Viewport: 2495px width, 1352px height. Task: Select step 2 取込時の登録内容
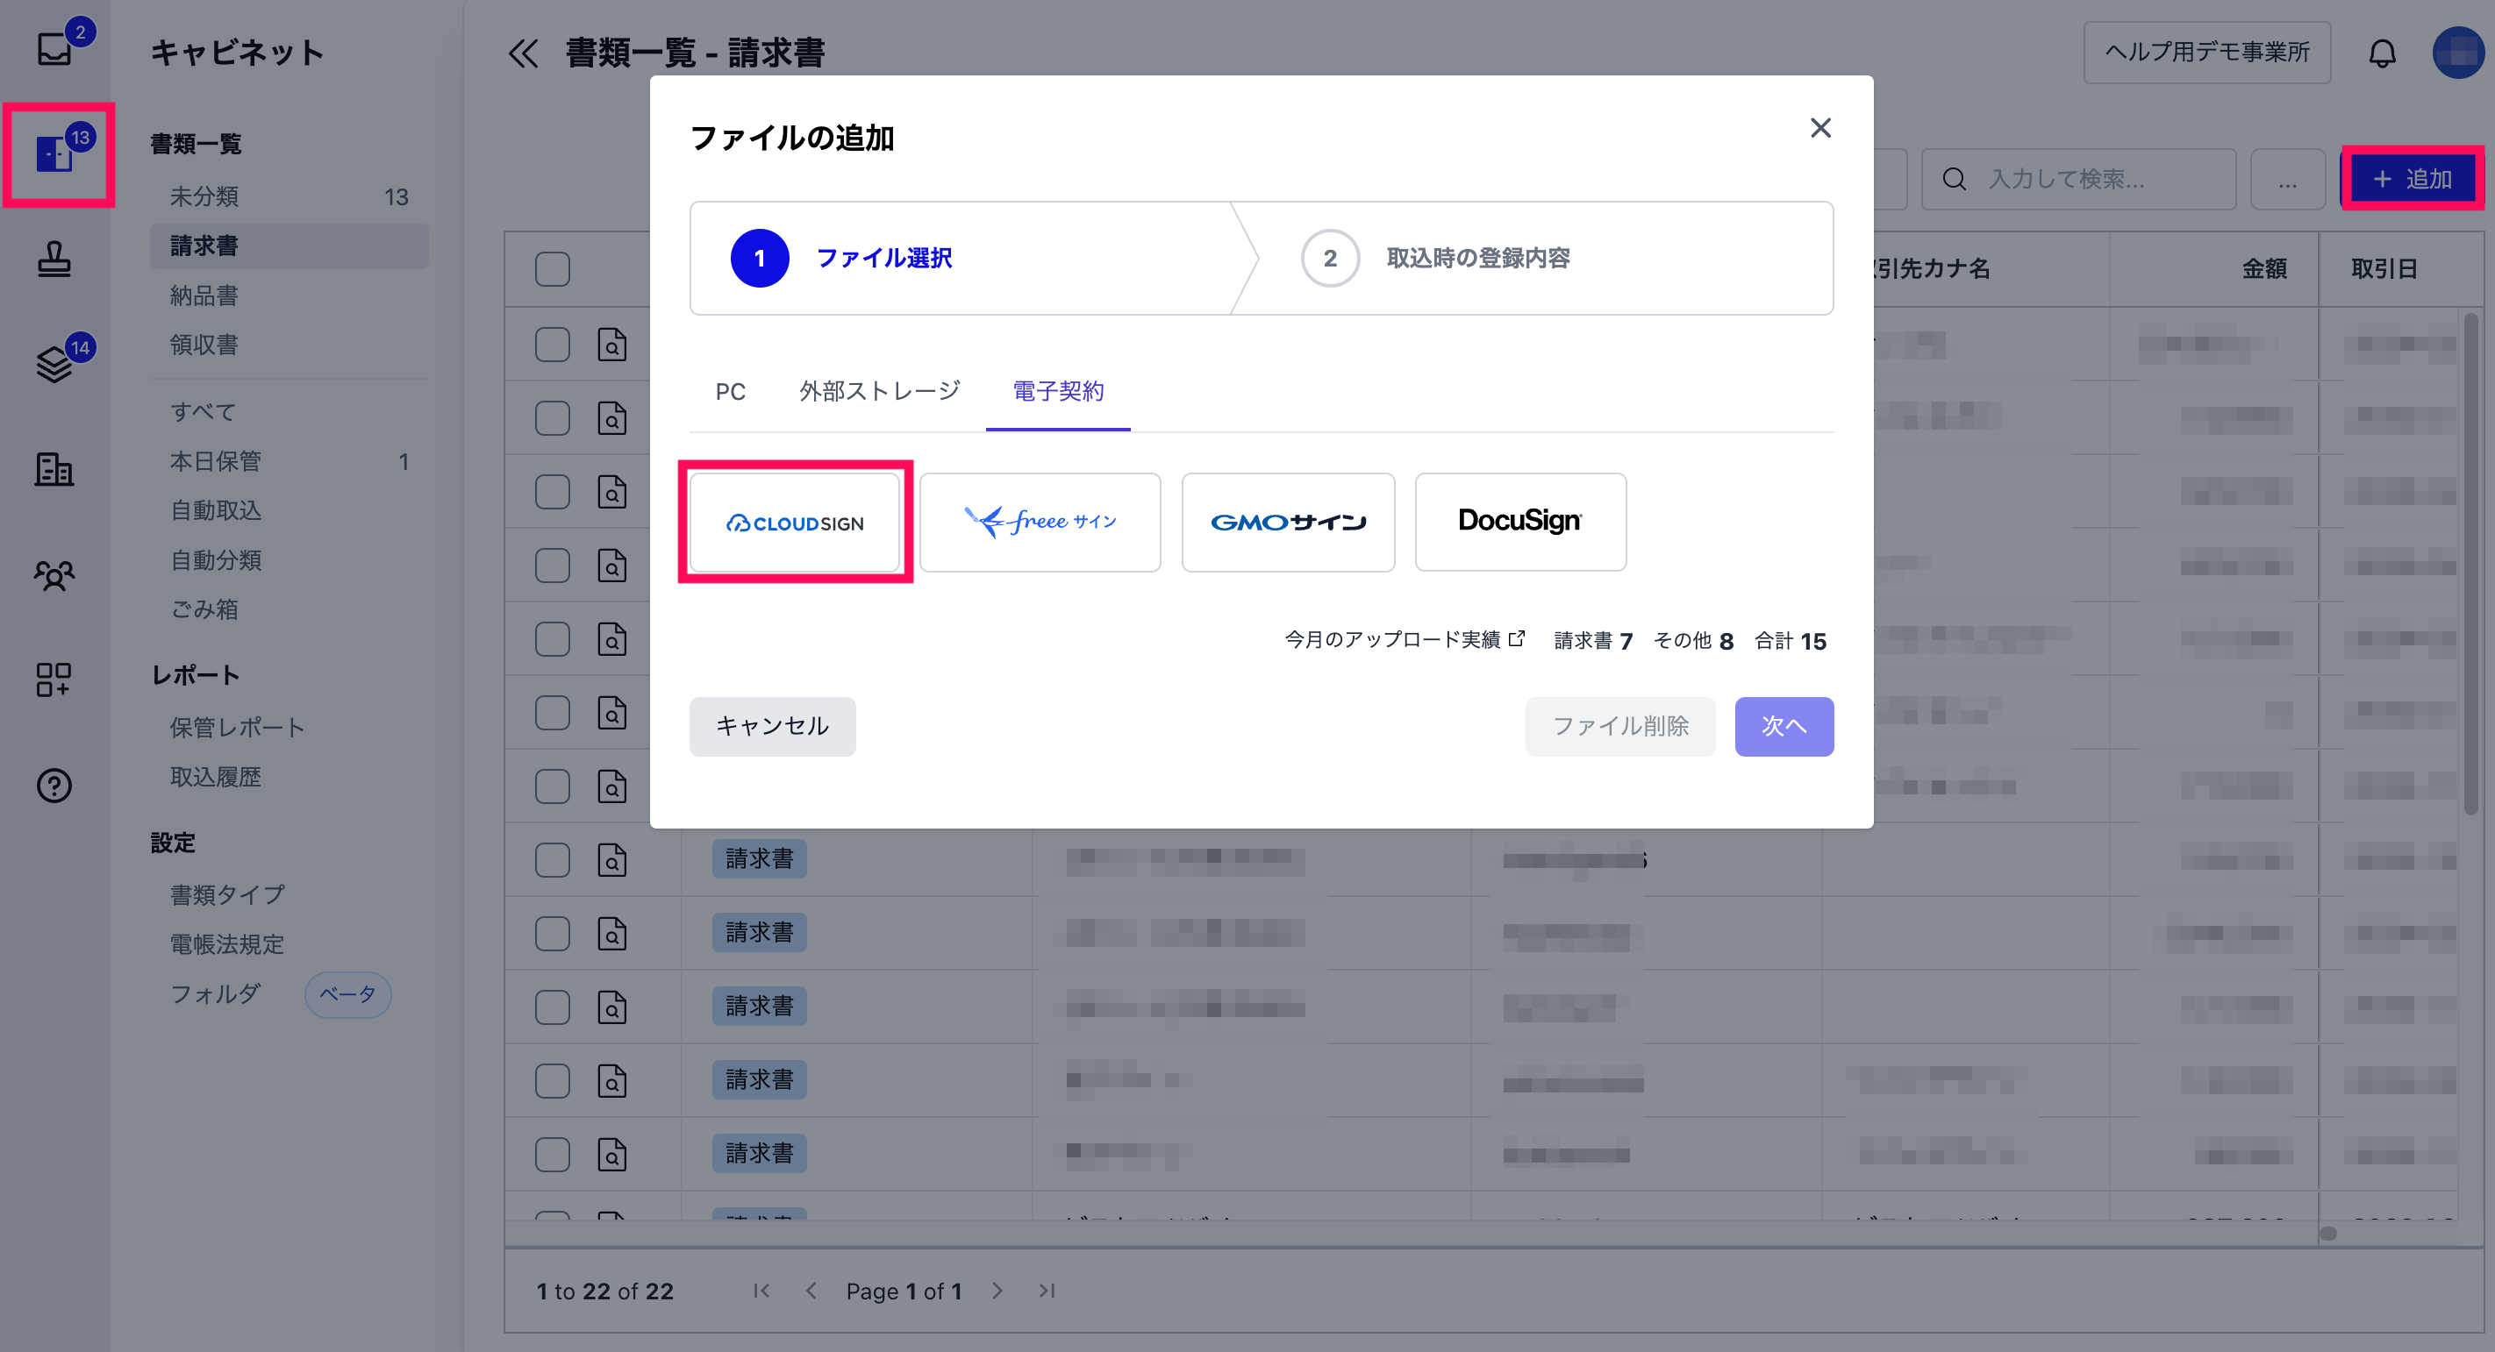[x=1435, y=258]
